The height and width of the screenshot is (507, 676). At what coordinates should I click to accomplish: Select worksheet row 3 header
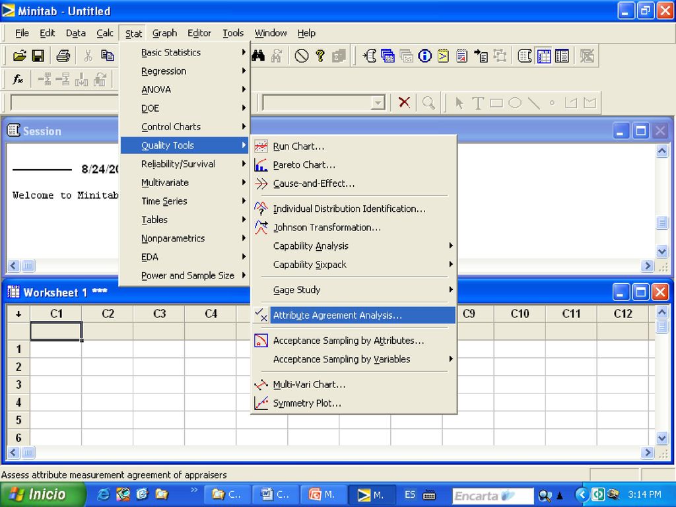pyautogui.click(x=18, y=385)
